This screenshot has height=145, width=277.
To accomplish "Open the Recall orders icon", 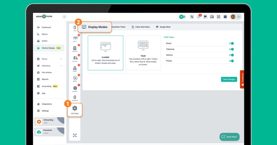I will point(75,78).
